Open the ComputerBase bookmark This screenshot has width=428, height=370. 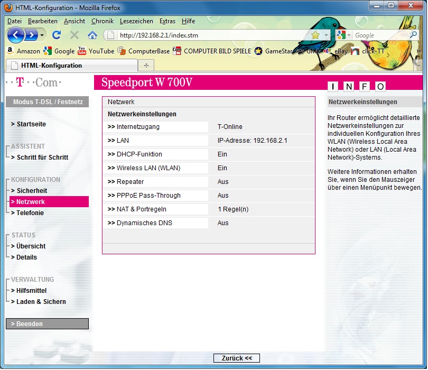[x=144, y=51]
